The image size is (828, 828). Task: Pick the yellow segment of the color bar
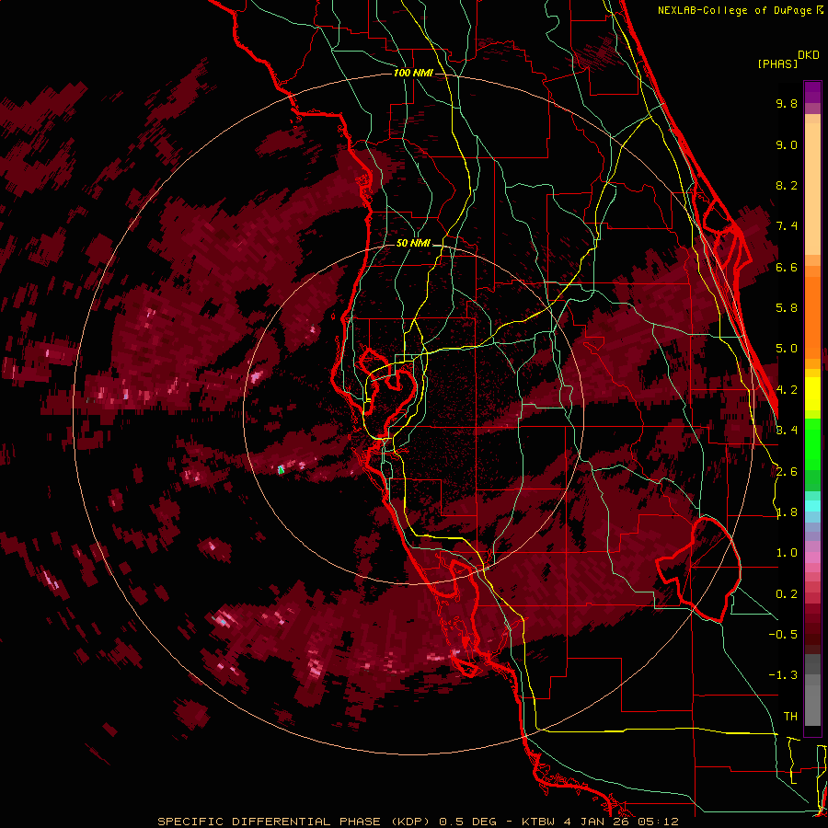(812, 394)
